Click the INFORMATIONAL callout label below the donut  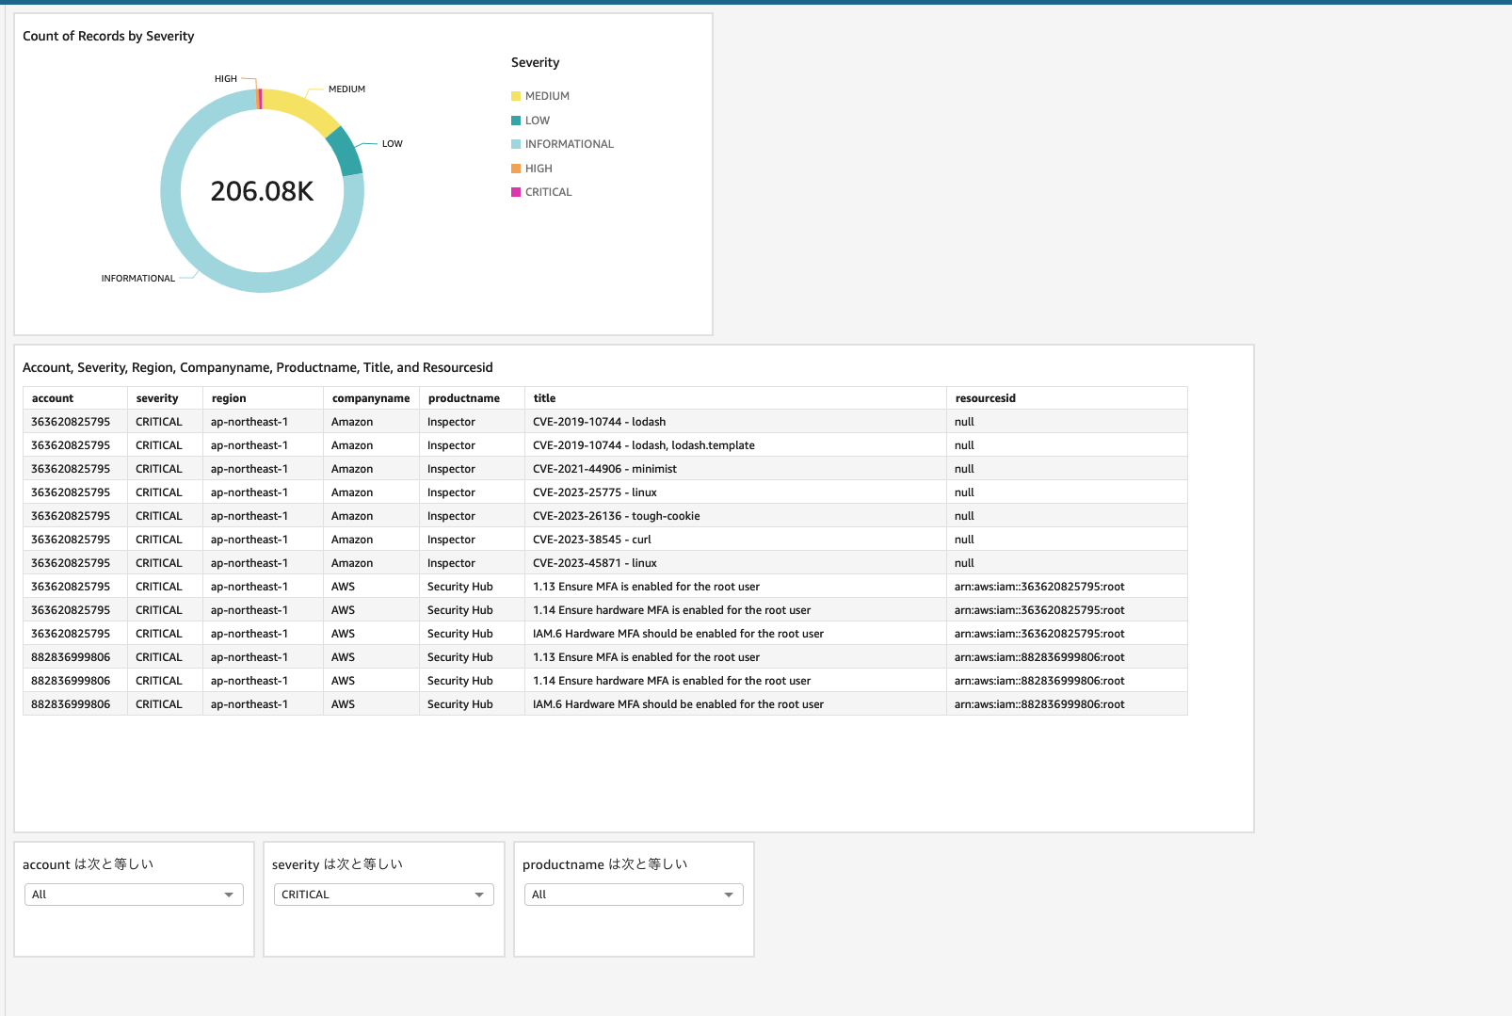(138, 279)
